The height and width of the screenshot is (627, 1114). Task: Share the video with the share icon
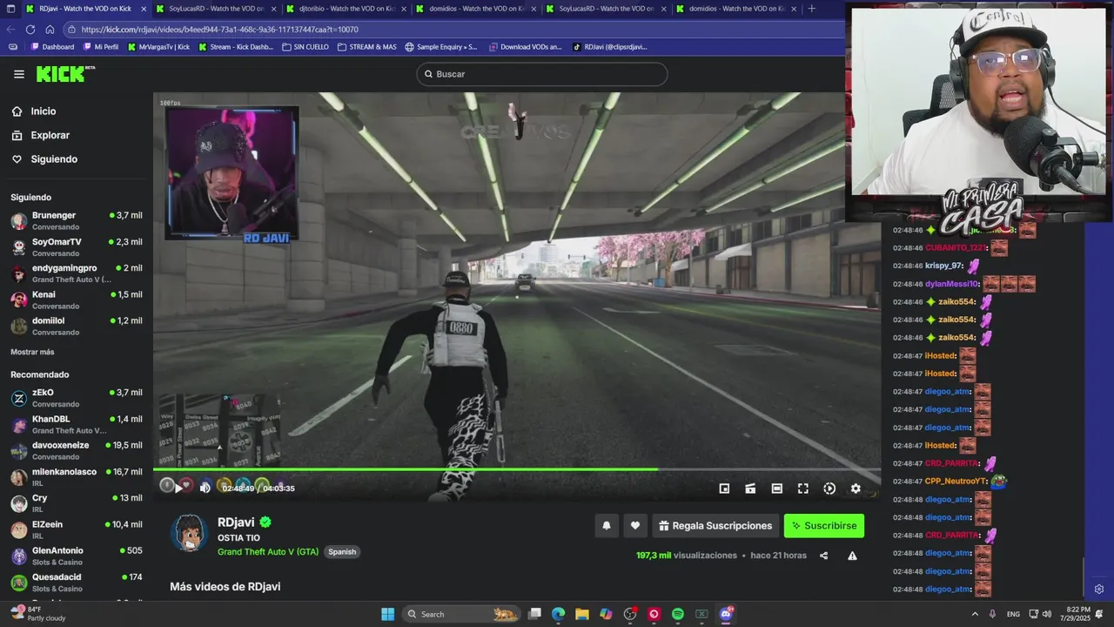click(823, 556)
